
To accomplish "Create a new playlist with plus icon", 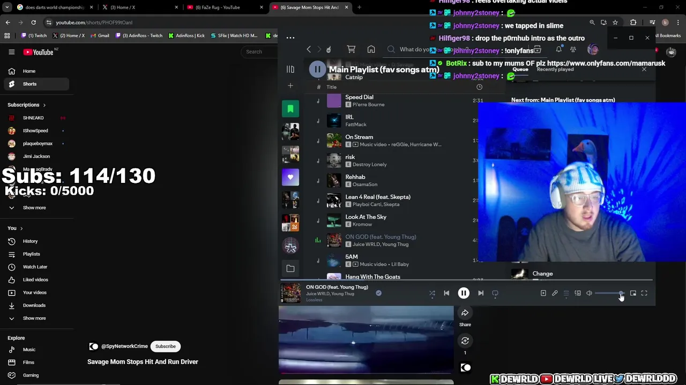I will 290,86.
